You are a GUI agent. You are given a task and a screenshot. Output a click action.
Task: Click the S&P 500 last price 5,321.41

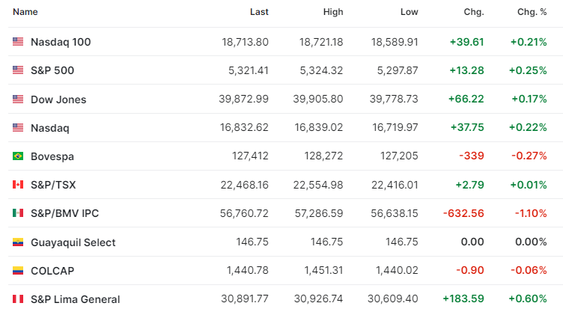point(249,70)
